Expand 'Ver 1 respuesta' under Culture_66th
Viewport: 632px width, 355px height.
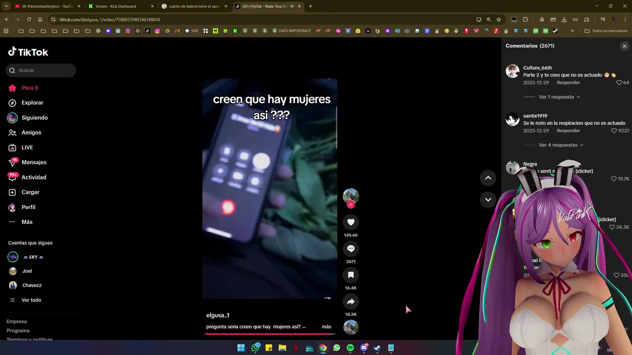click(x=559, y=97)
